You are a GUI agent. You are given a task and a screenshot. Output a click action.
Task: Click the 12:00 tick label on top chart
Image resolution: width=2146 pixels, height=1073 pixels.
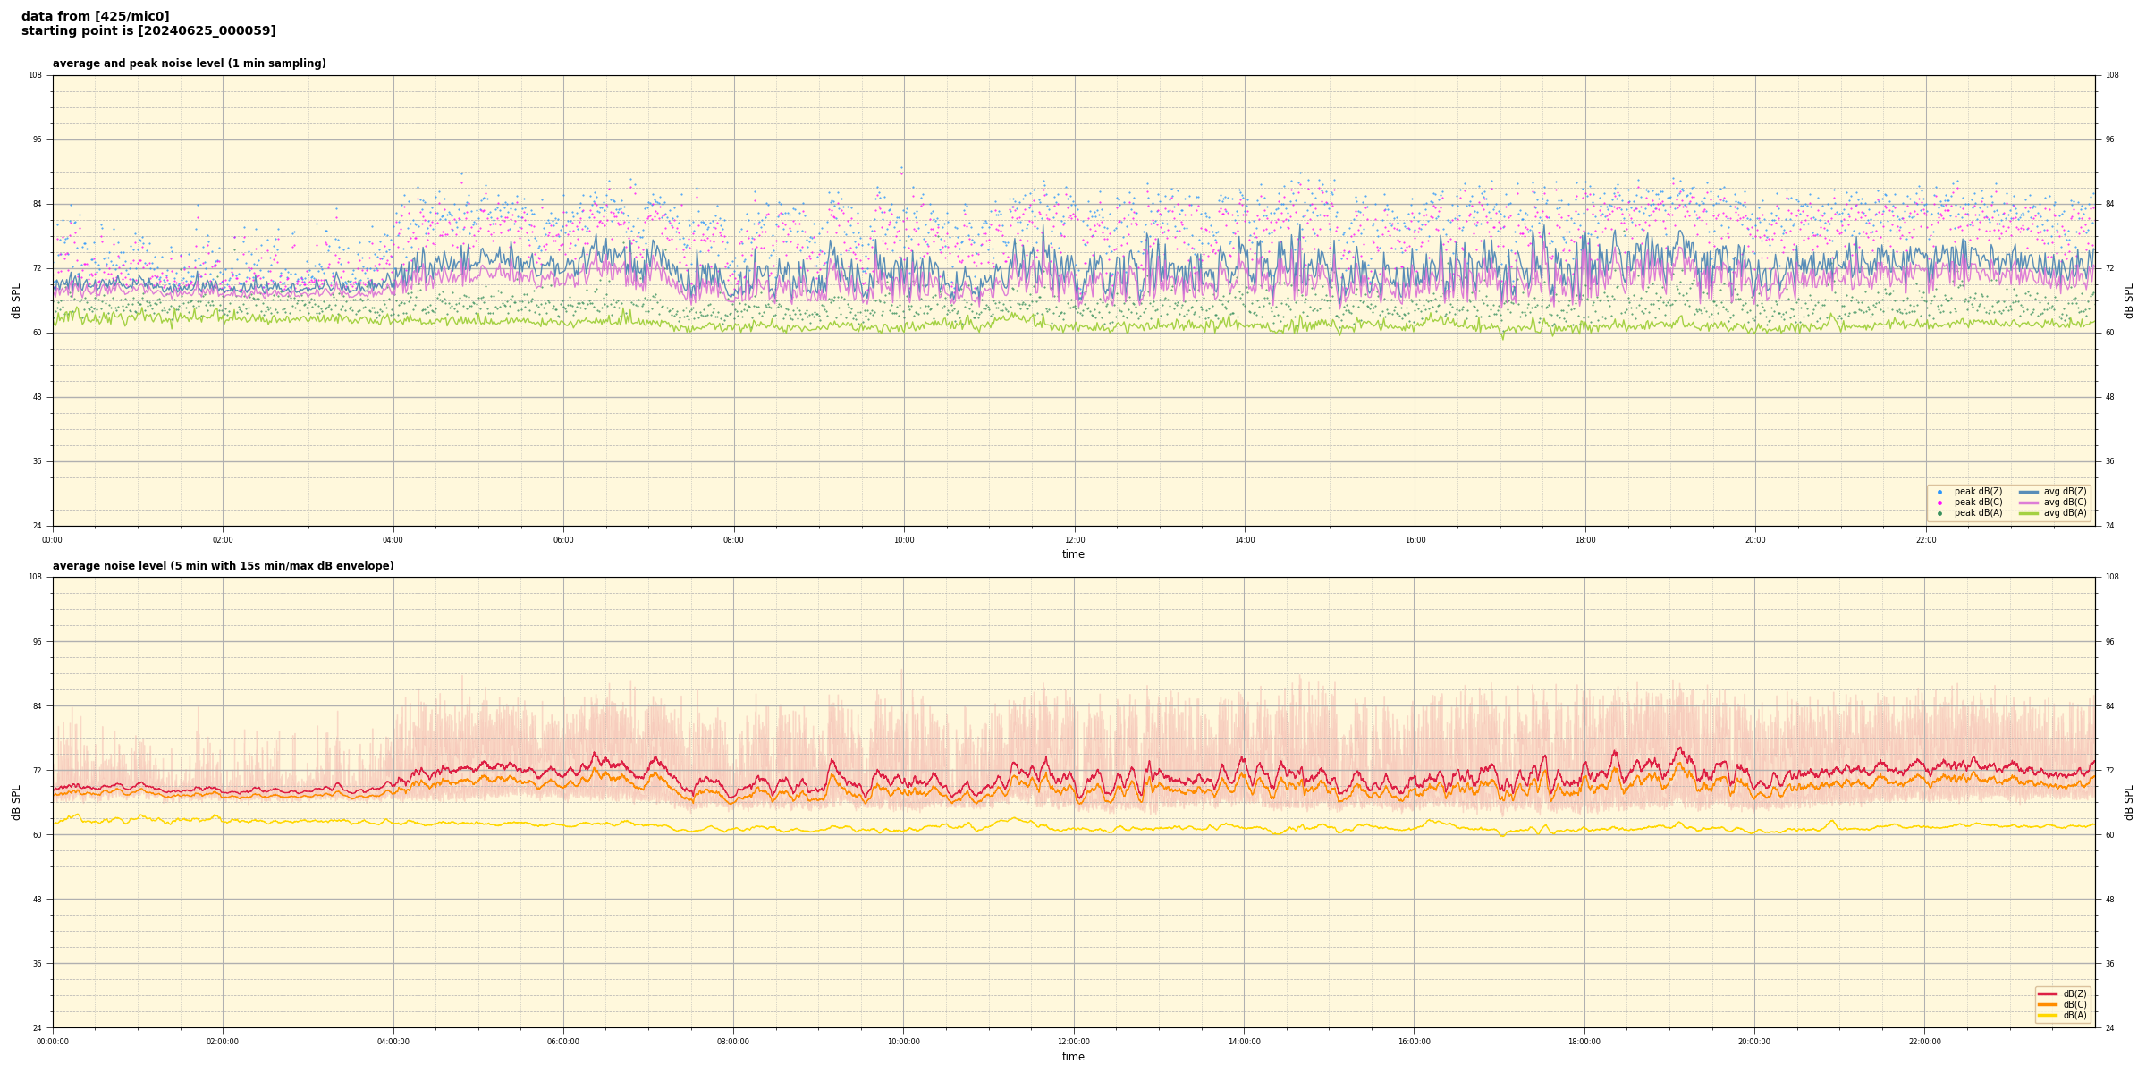point(1074,540)
